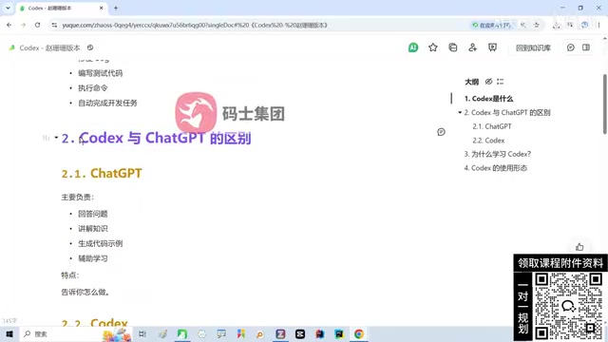The width and height of the screenshot is (608, 342).
Task: Open the black CapCut icon on the taskbar
Action: 300,333
